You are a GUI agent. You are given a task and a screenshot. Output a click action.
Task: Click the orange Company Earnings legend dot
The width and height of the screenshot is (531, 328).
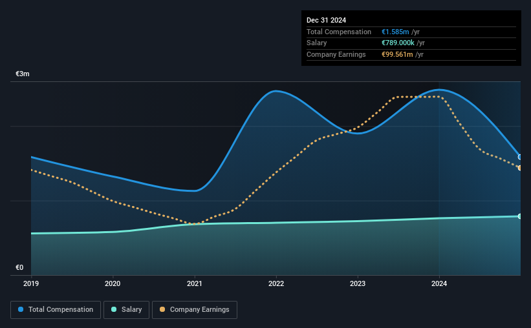(x=162, y=309)
